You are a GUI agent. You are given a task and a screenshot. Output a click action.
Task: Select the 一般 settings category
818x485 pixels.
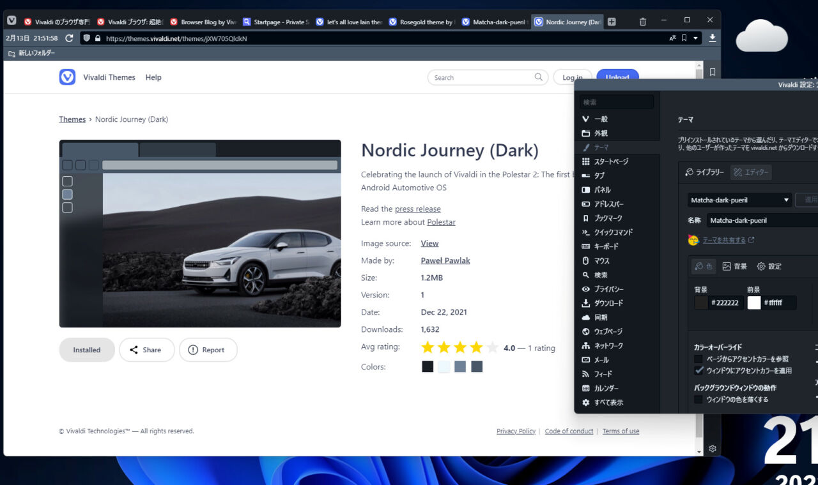617,119
